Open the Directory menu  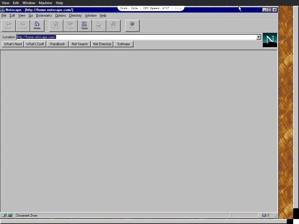[x=75, y=15]
